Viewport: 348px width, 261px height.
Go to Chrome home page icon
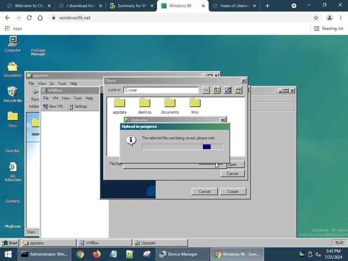tap(40, 18)
